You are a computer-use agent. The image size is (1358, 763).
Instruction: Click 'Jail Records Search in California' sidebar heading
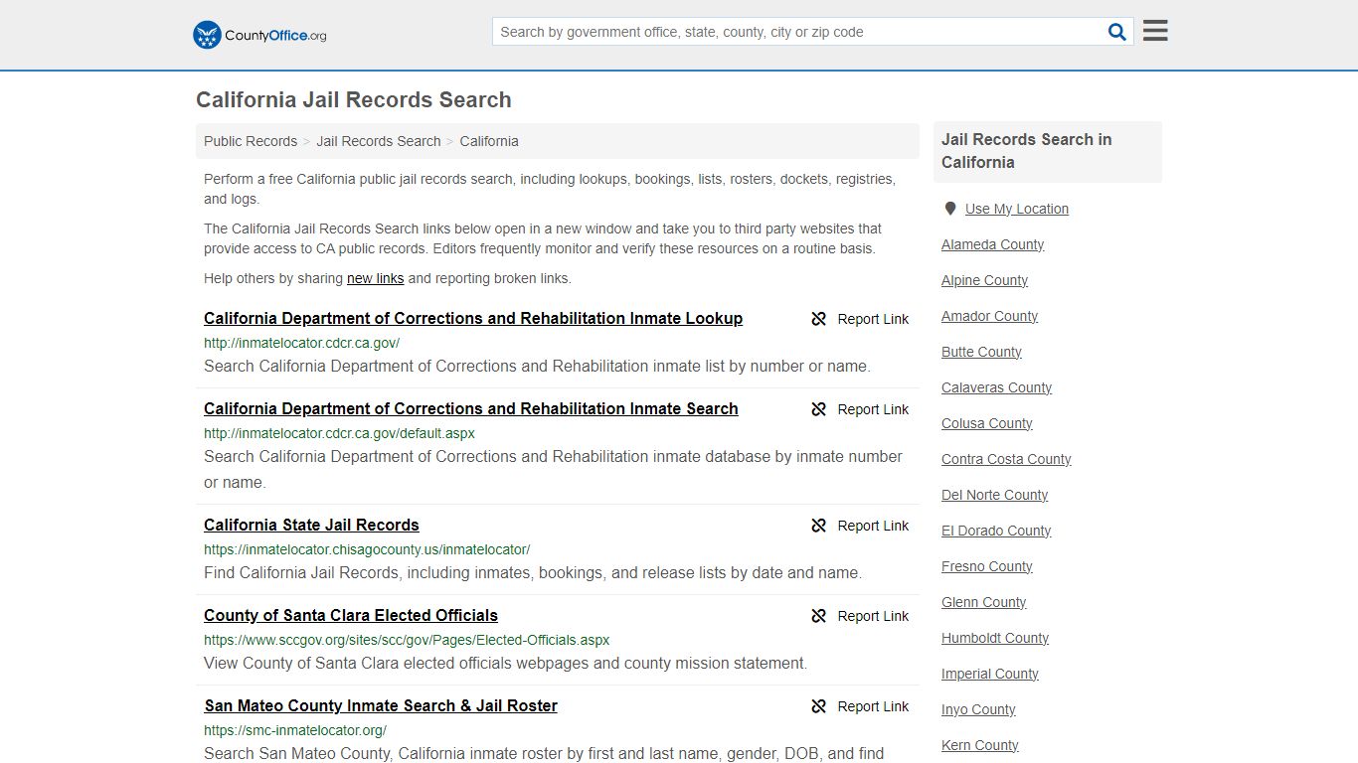point(1027,151)
